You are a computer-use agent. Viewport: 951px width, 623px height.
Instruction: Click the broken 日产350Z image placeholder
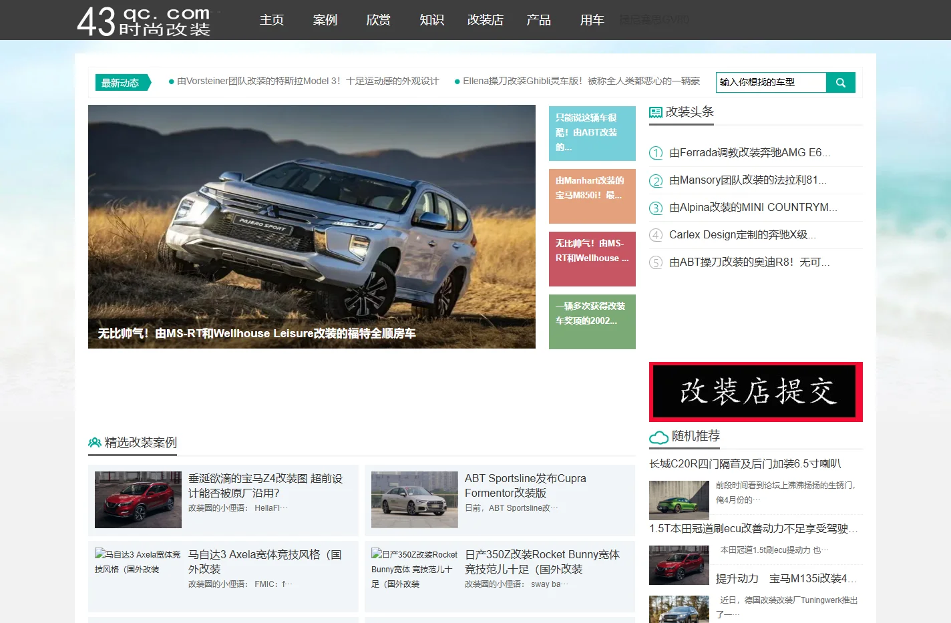[414, 569]
